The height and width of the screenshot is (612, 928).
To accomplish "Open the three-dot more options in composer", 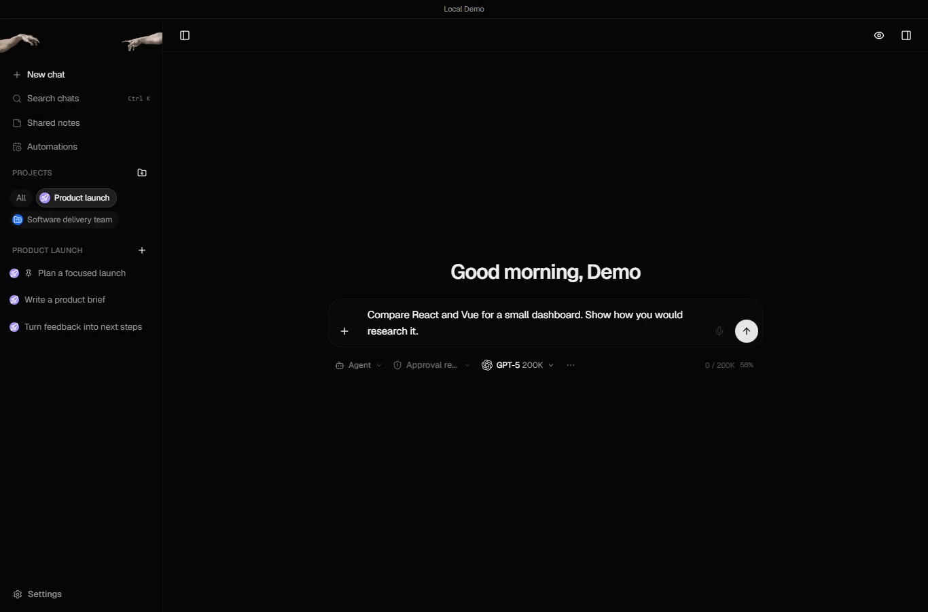I will [571, 365].
